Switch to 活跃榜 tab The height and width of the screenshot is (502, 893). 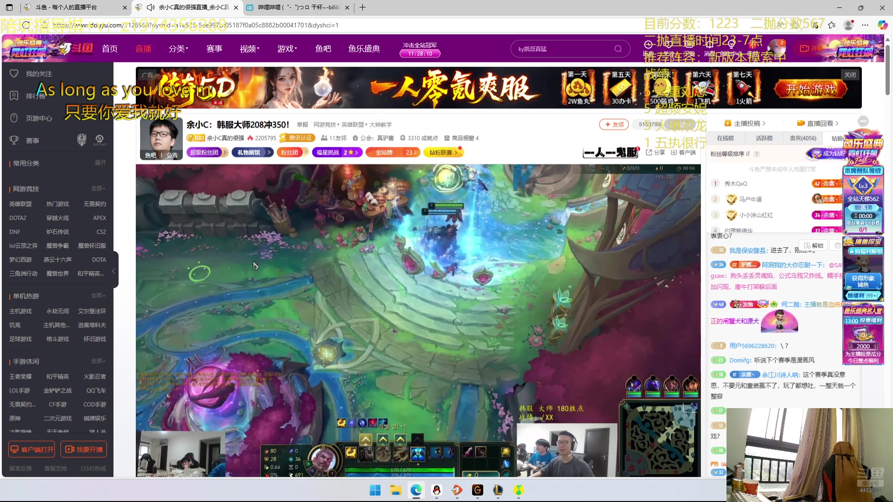(764, 138)
